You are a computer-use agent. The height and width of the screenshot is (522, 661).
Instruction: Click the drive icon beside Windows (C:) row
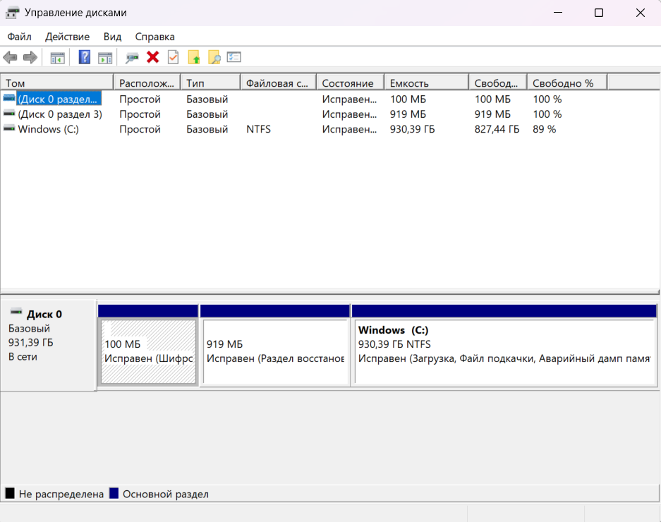point(9,128)
